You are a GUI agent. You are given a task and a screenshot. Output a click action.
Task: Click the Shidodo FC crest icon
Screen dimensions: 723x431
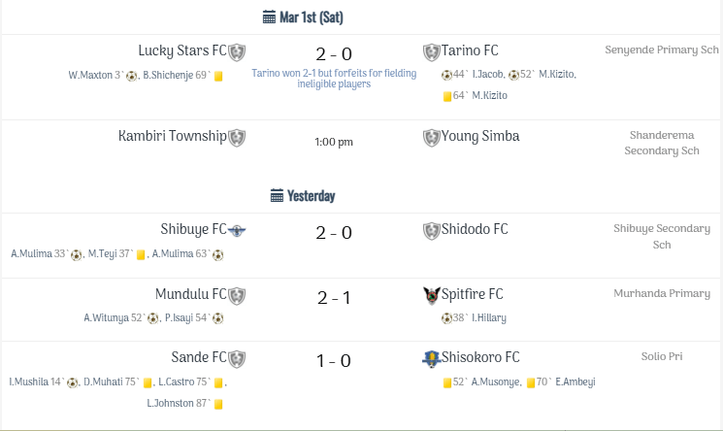pos(432,230)
